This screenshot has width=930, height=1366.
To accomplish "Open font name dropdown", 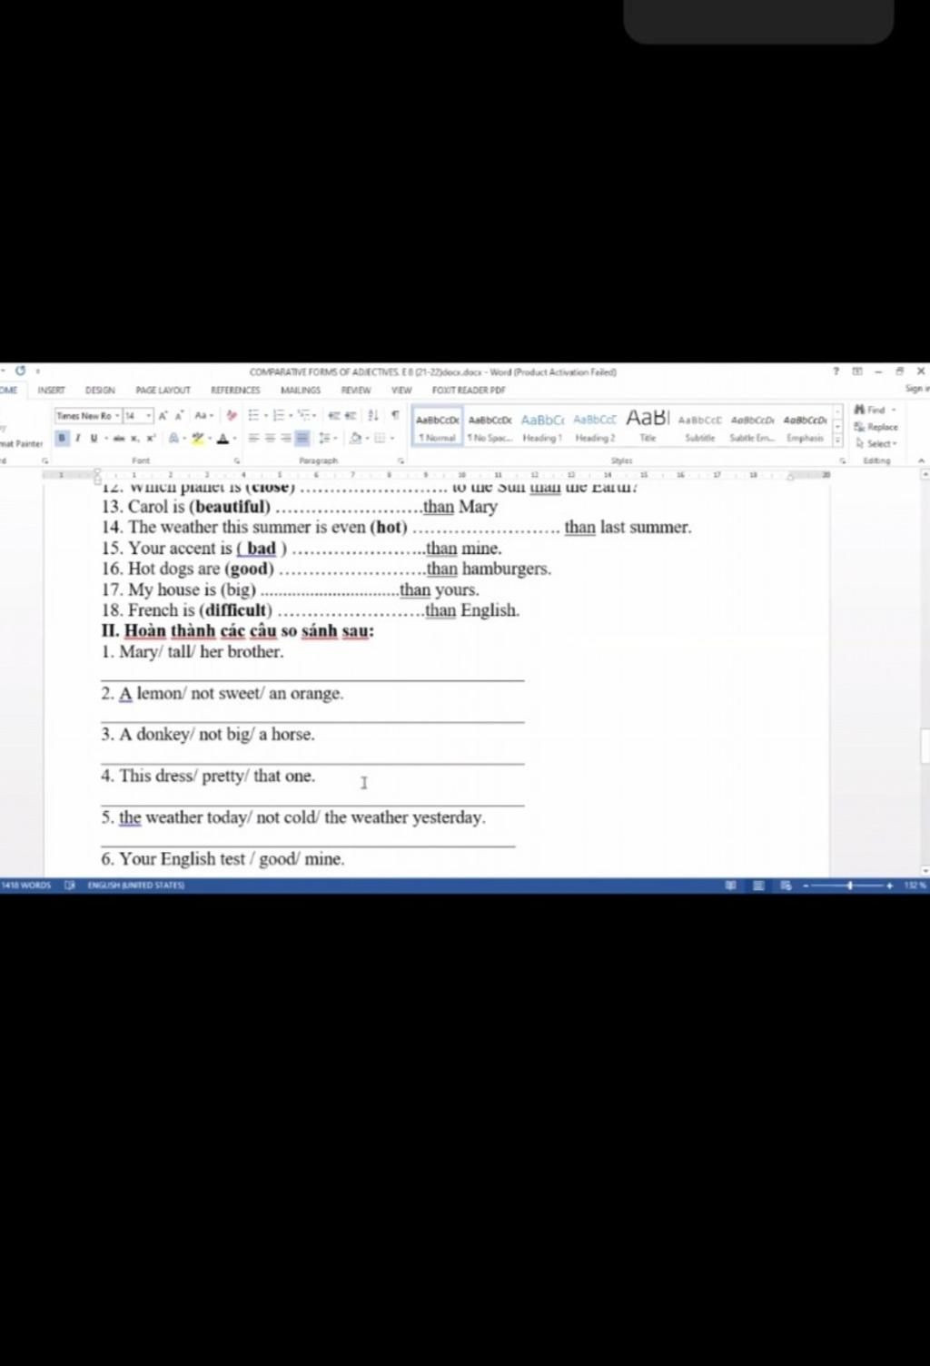I will coord(117,416).
